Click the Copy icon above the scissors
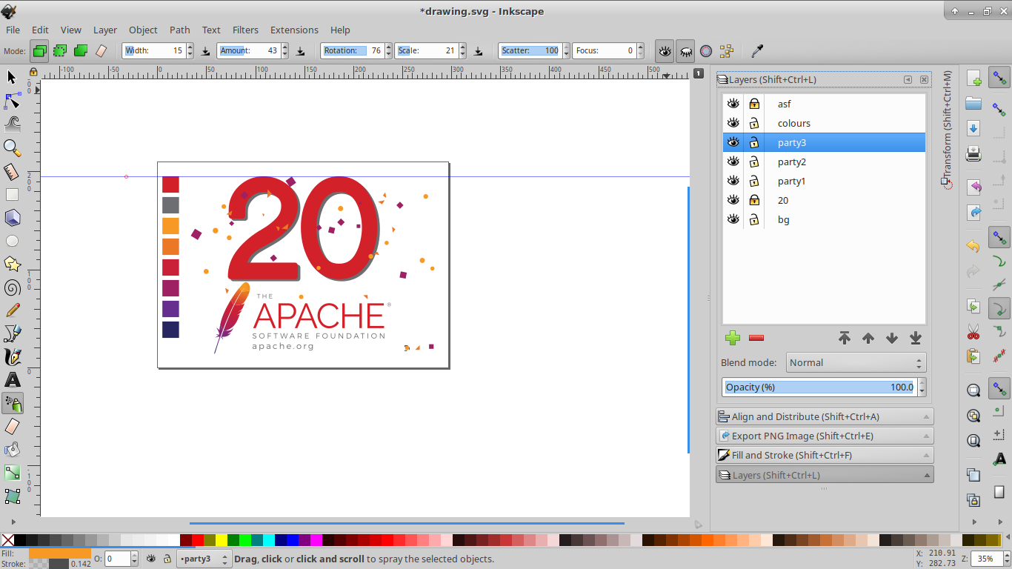1012x569 pixels. click(x=973, y=306)
